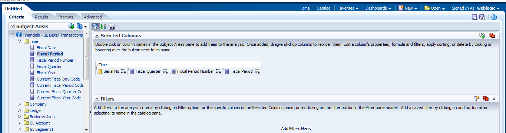Go to the Home link
Image resolution: width=506 pixels, height=133 pixels.
[x=304, y=8]
